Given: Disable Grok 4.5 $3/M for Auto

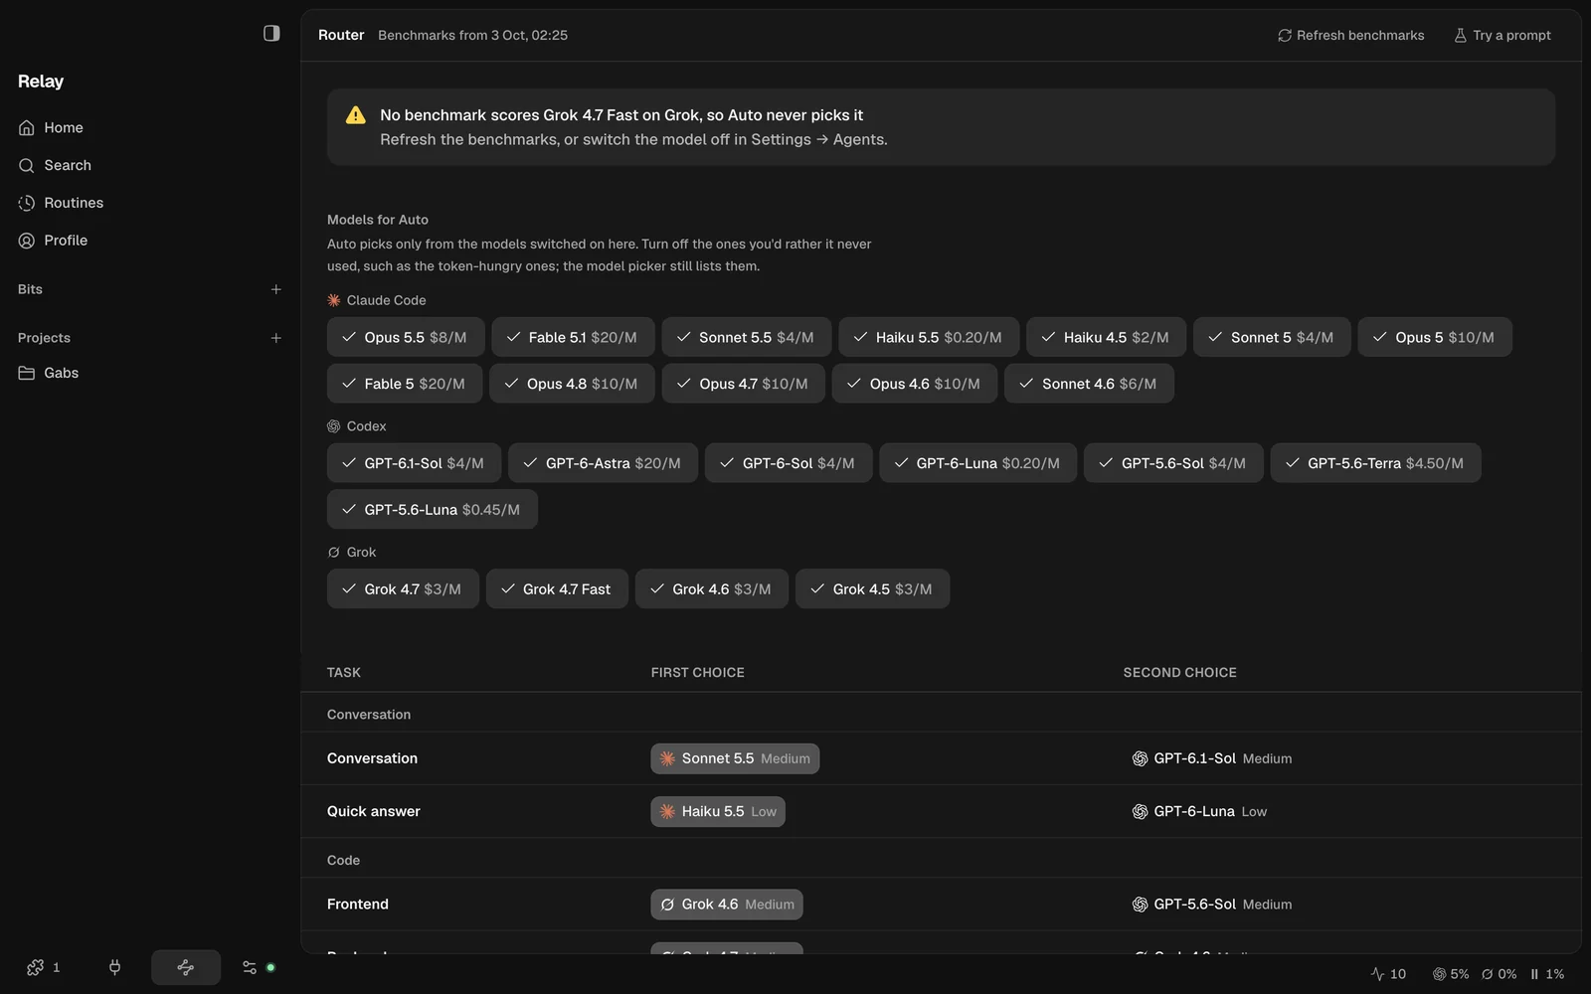Looking at the screenshot, I should tap(872, 589).
